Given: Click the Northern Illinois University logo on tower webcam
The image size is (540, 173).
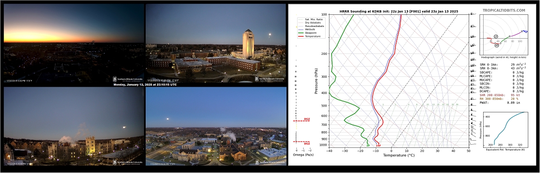Looking at the screenshot, I should [270, 79].
